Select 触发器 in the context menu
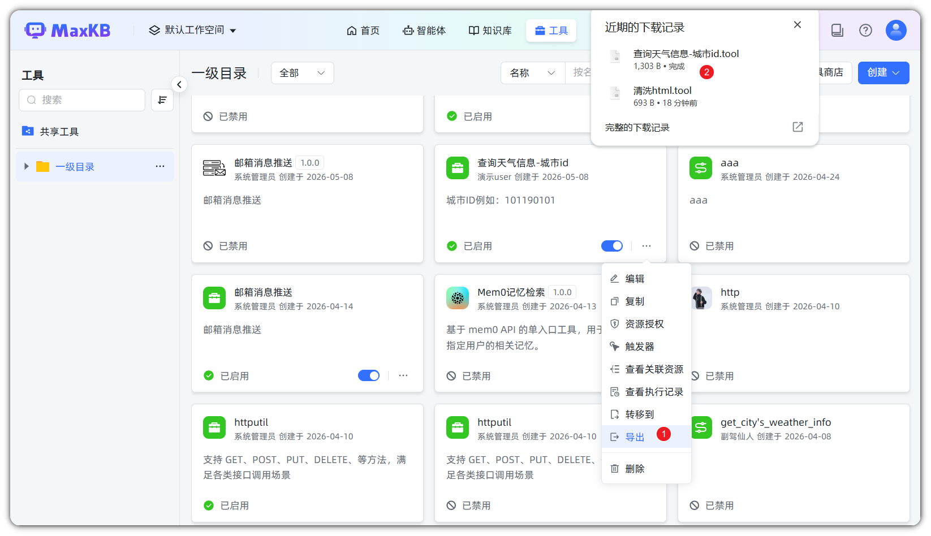Viewport: 931px width, 536px height. click(646, 347)
